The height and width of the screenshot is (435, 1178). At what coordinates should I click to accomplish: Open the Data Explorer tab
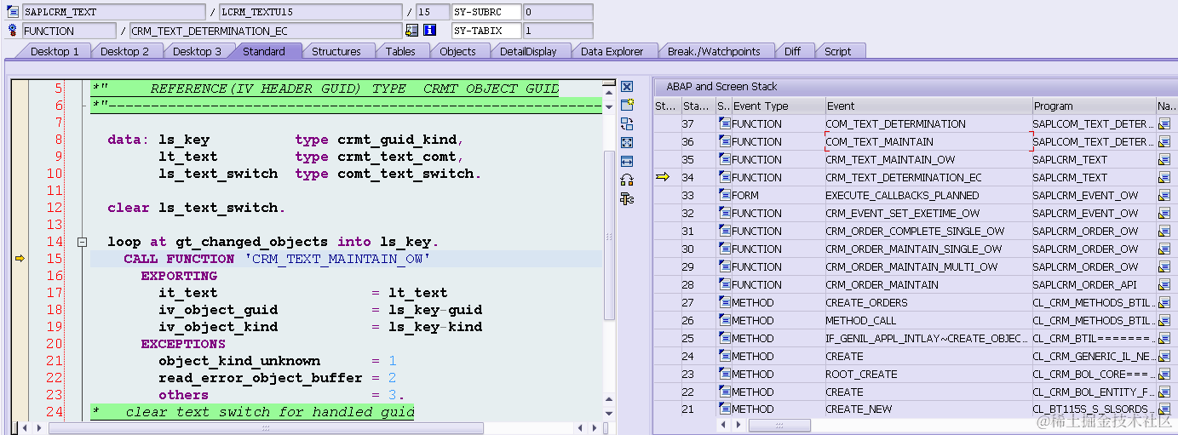tap(612, 51)
